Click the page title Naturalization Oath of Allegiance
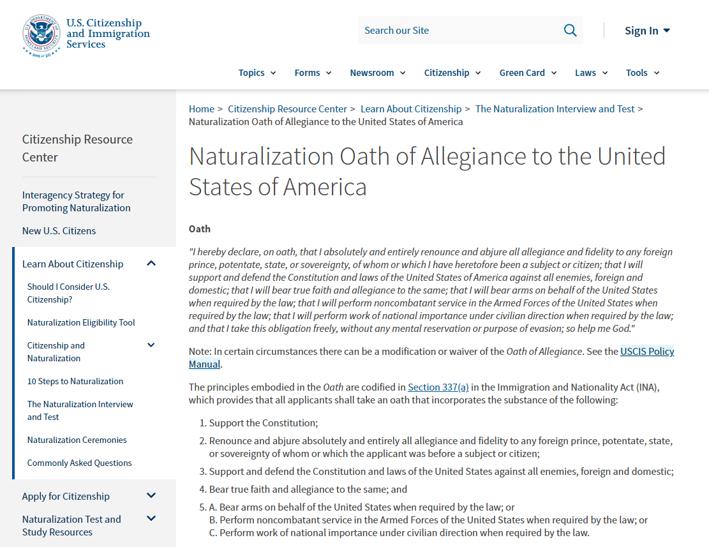This screenshot has height=547, width=709. (427, 172)
